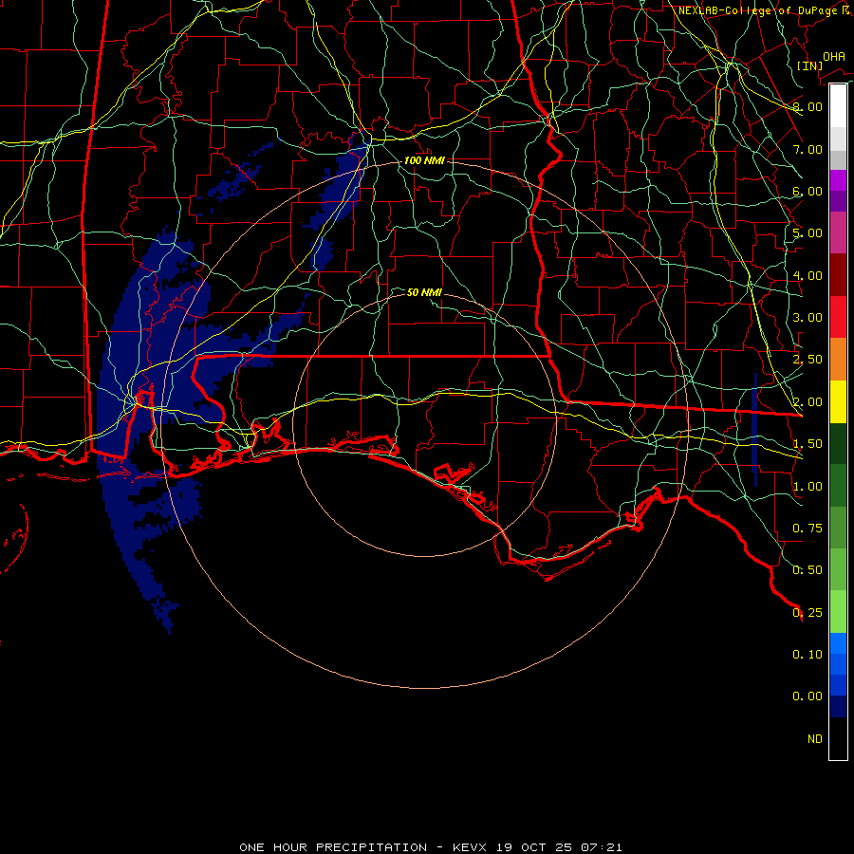Click the 4.00 legend value
The height and width of the screenshot is (854, 854).
click(x=808, y=275)
